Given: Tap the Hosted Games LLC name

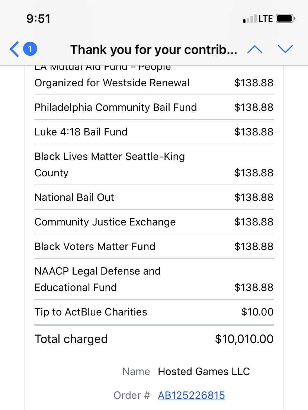Looking at the screenshot, I should pos(204,371).
